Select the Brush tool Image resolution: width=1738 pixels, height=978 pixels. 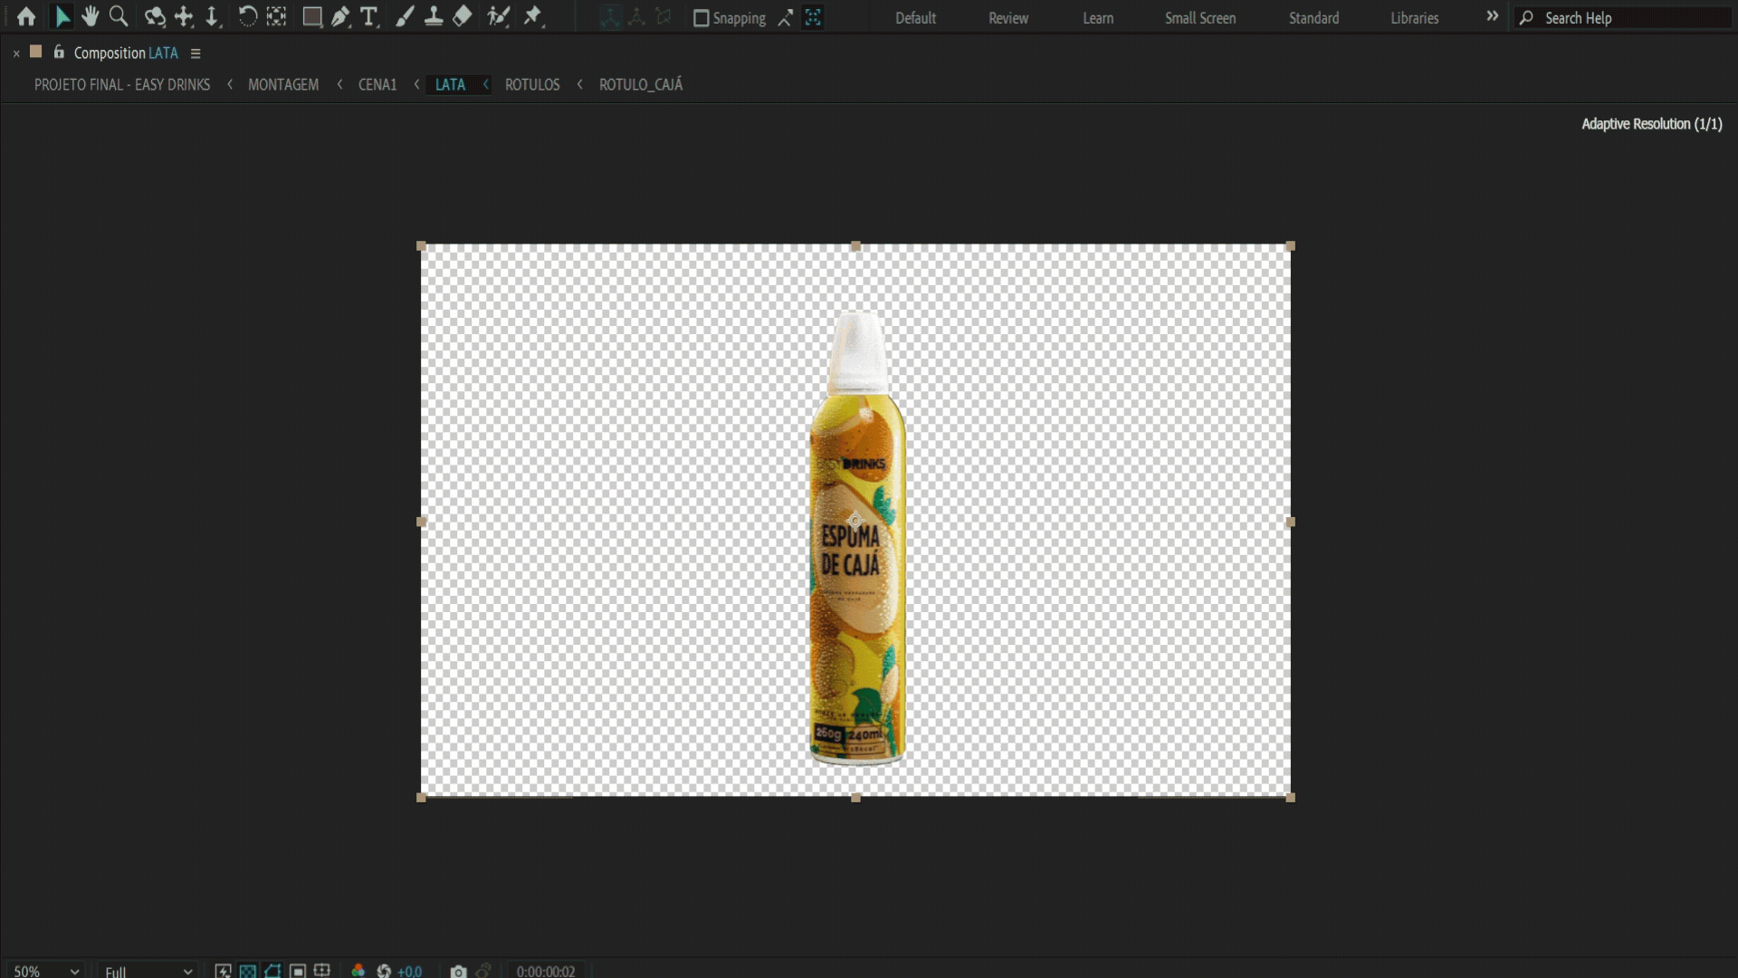[x=405, y=16]
